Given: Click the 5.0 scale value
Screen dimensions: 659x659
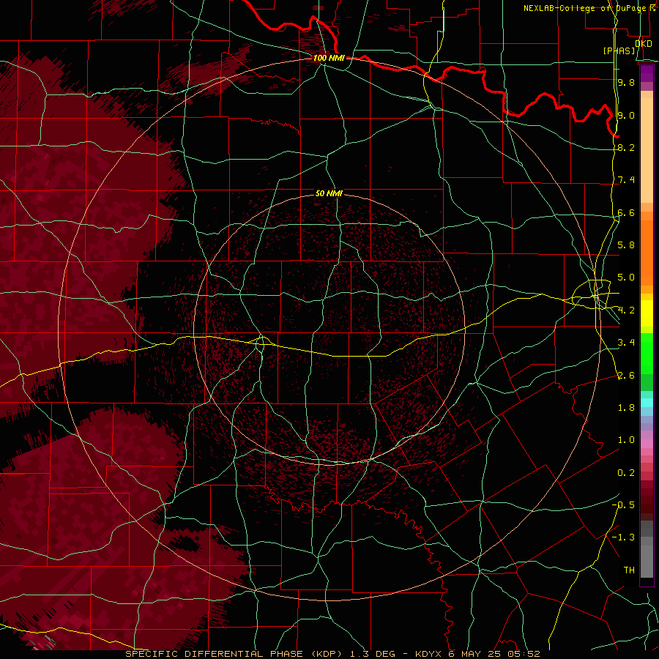Looking at the screenshot, I should point(626,278).
